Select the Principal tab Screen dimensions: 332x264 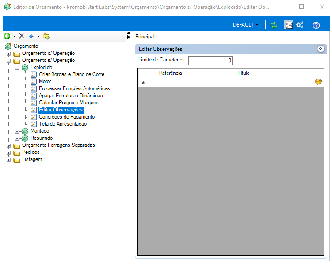(x=145, y=37)
